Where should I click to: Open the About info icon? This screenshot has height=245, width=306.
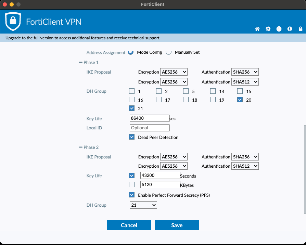point(290,29)
